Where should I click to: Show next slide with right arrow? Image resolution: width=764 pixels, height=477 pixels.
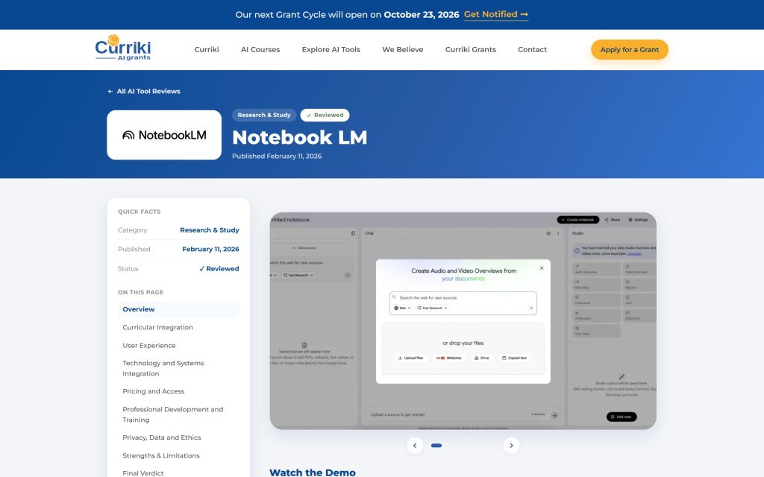[511, 446]
